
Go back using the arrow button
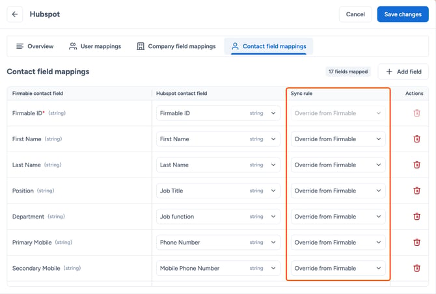(x=15, y=14)
